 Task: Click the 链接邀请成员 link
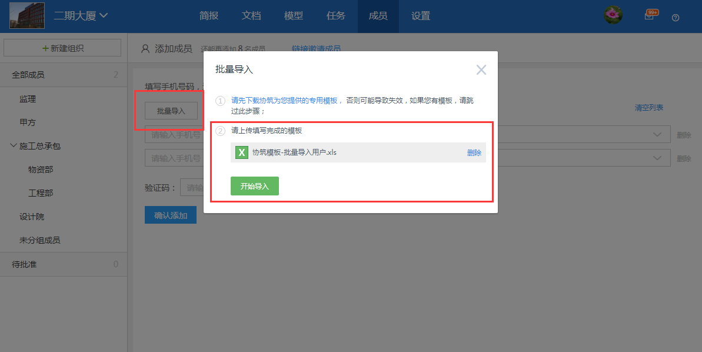point(316,49)
